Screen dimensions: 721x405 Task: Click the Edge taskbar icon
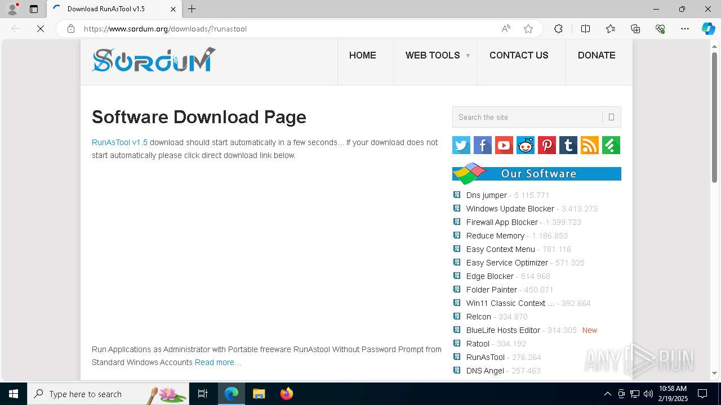(x=232, y=394)
